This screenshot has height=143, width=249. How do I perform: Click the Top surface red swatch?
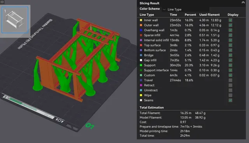coord(141,45)
